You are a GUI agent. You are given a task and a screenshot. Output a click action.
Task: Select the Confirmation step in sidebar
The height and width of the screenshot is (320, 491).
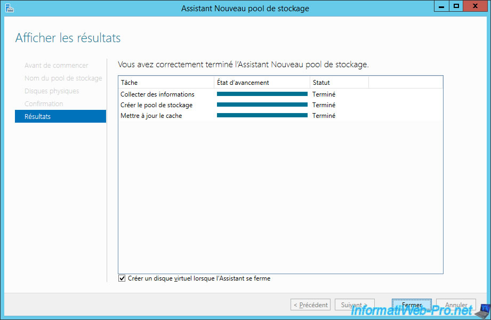click(x=44, y=103)
